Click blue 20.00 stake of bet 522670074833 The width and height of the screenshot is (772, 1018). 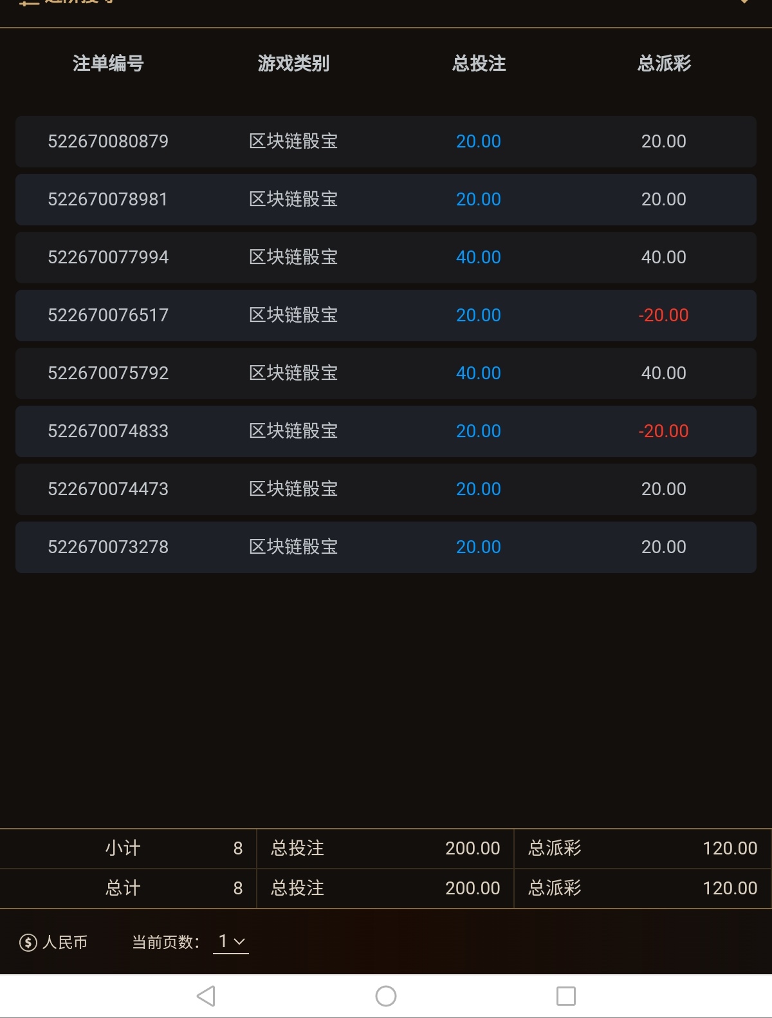pos(479,431)
